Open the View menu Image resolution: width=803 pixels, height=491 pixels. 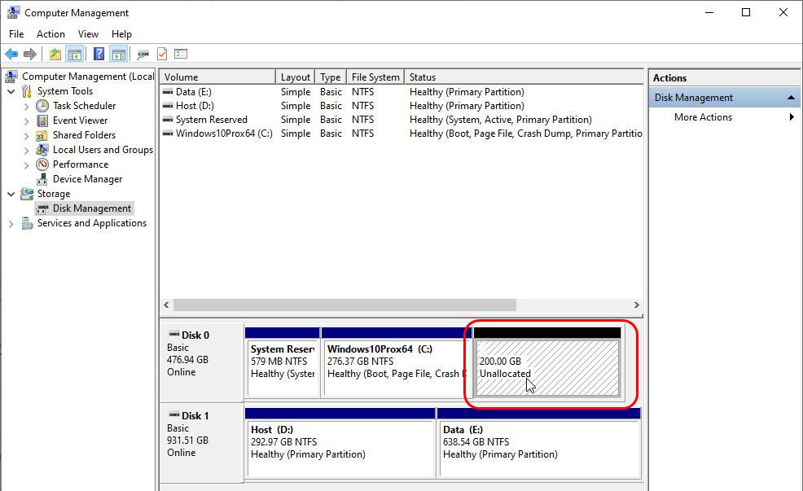click(88, 34)
